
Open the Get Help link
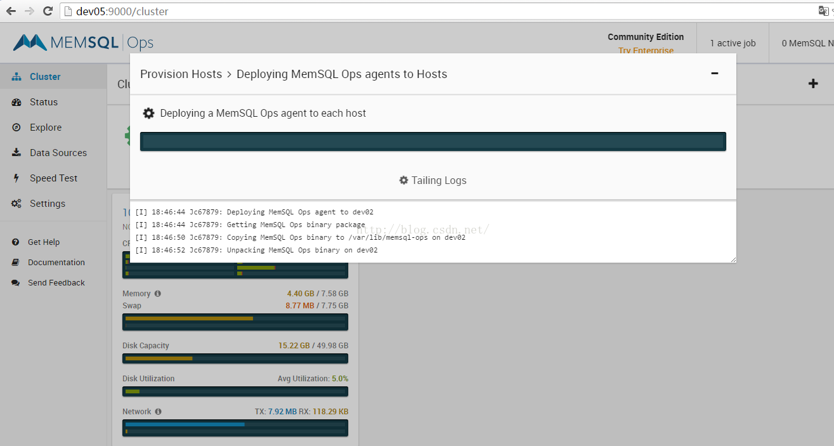click(44, 242)
